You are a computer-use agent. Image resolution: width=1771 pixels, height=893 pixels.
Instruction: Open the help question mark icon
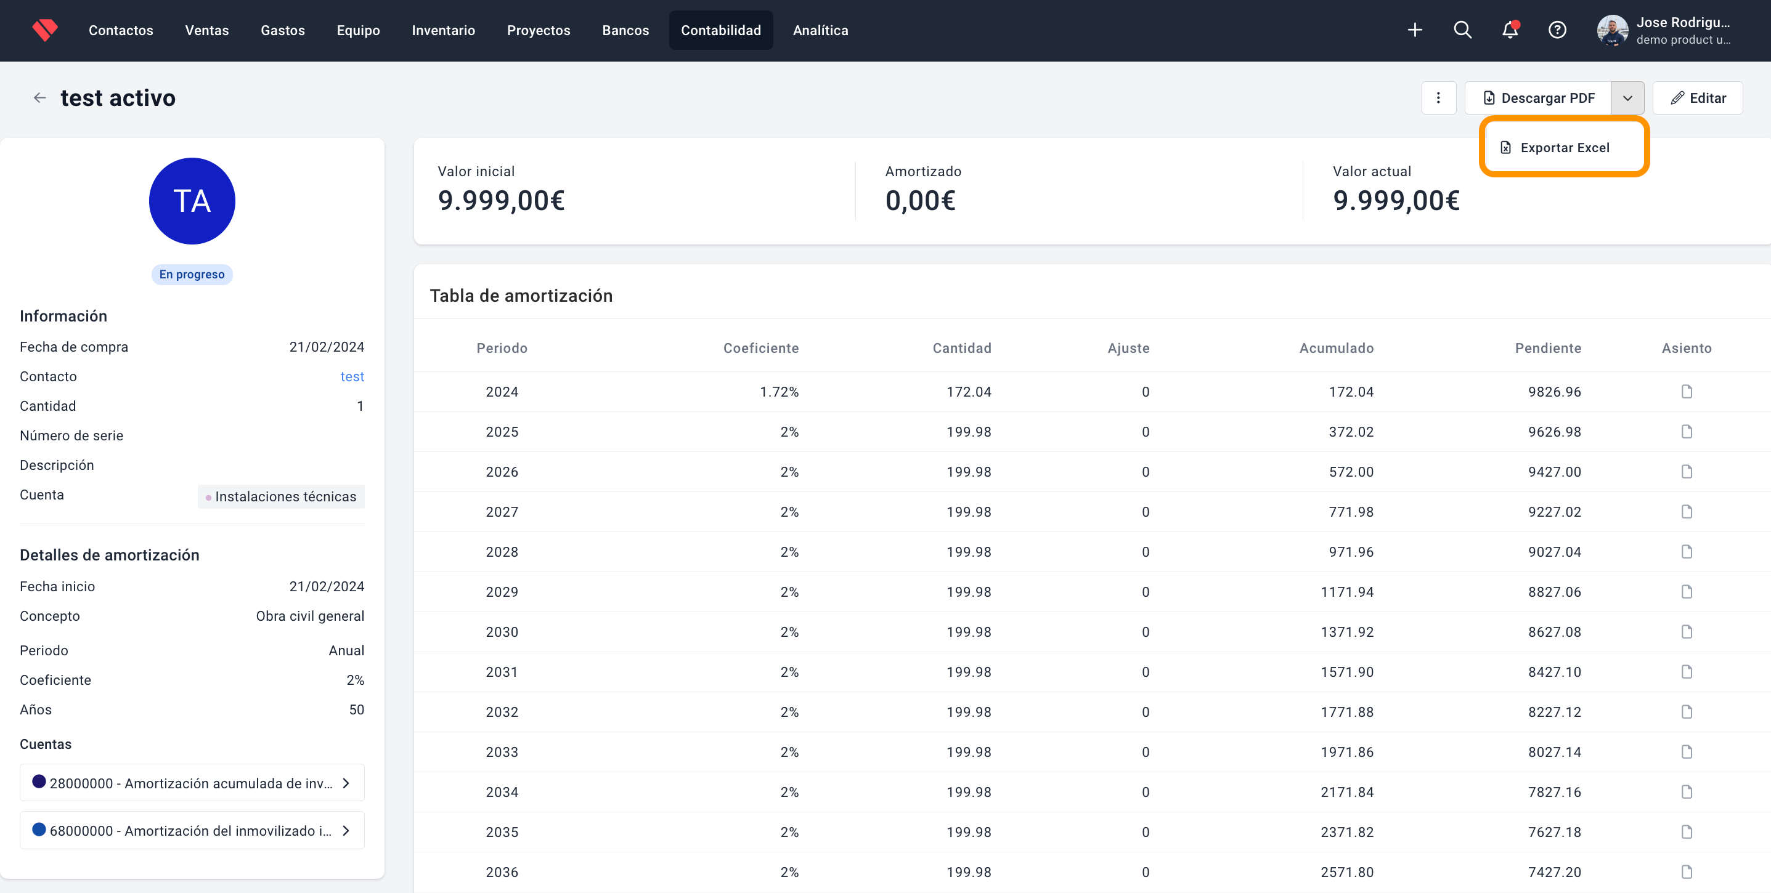(1557, 30)
